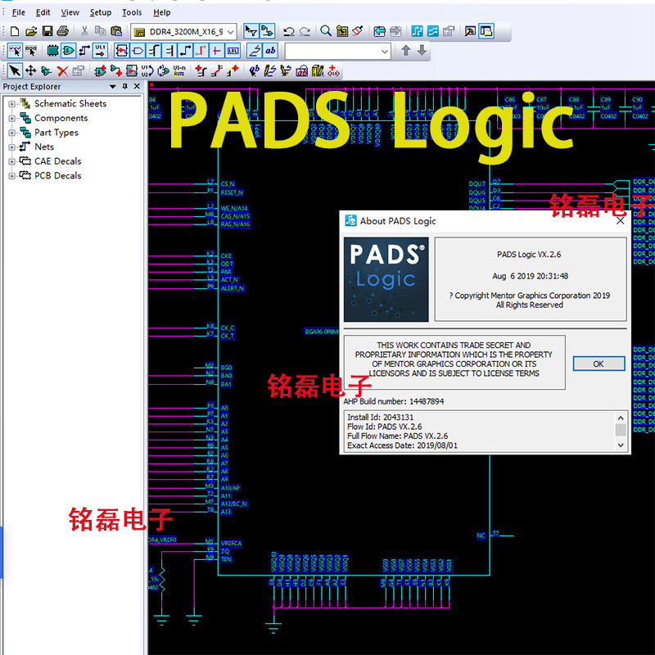Open the View menu

pyautogui.click(x=70, y=12)
